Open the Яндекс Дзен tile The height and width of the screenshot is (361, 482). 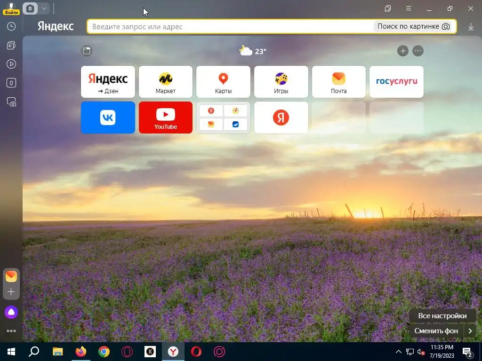108,82
